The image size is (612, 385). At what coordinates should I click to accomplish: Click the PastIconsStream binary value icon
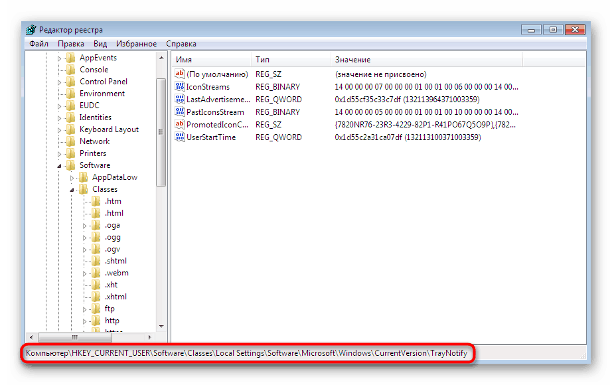(x=179, y=112)
